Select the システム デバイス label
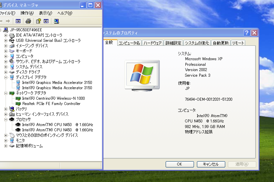 tap(29, 67)
